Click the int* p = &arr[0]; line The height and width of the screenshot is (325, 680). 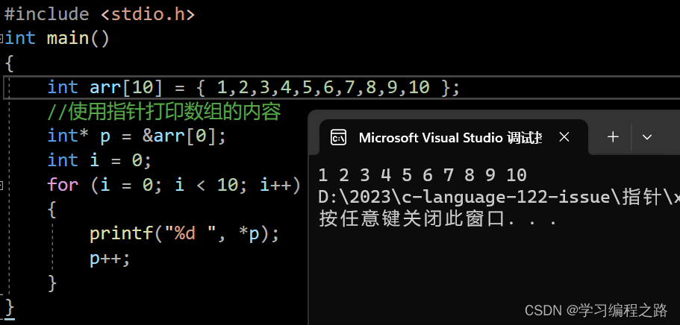pos(137,136)
